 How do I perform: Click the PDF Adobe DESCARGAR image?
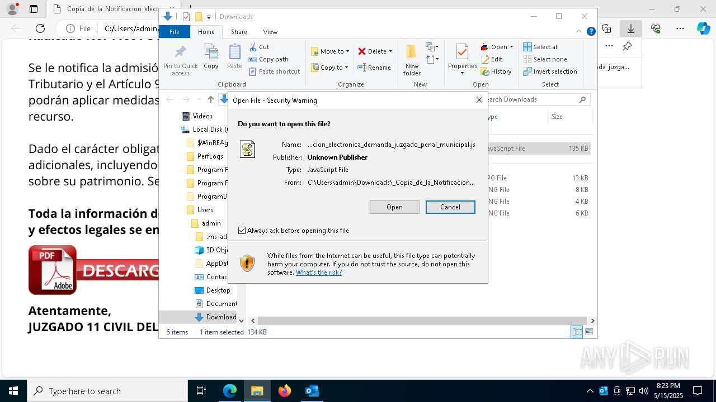[93, 270]
